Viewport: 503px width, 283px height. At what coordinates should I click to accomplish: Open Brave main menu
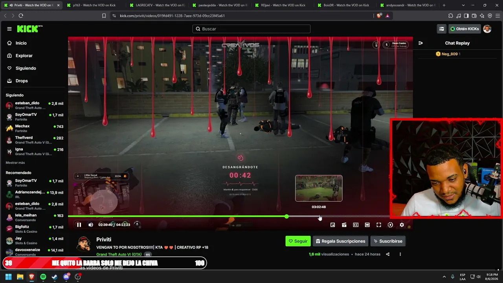pyautogui.click(x=497, y=16)
